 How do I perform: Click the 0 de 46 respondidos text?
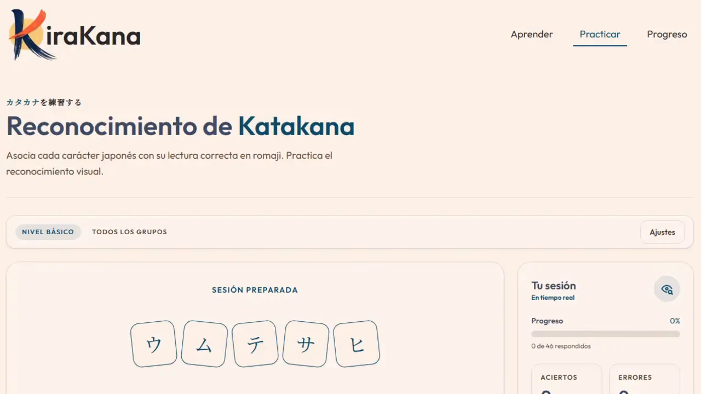(x=561, y=346)
